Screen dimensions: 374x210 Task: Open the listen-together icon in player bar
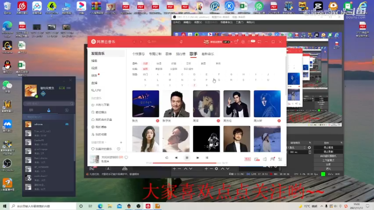(273, 159)
